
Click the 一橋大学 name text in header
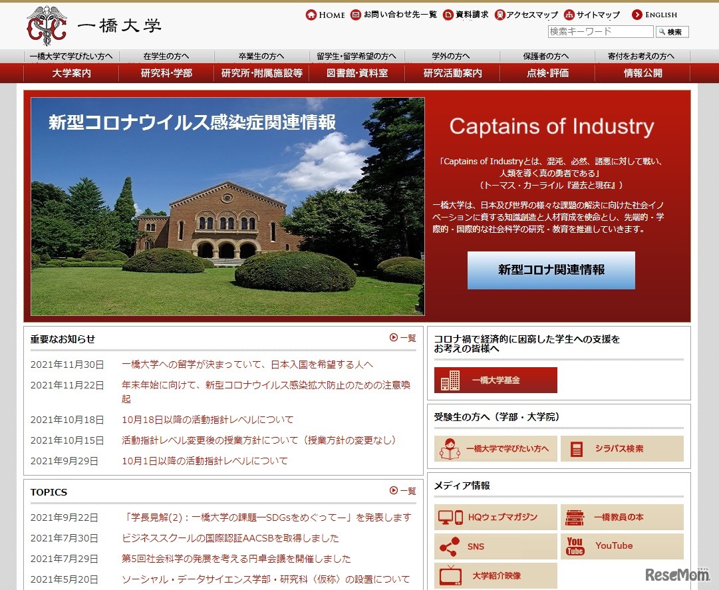pos(119,26)
